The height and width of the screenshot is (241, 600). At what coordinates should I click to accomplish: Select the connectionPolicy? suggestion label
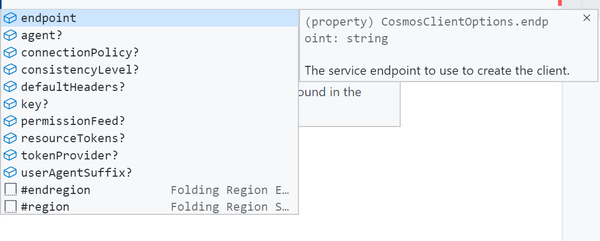80,53
